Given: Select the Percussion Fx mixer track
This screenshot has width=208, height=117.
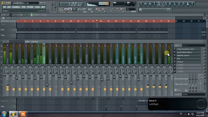Looking at the screenshot, I should pyautogui.click(x=141, y=54).
